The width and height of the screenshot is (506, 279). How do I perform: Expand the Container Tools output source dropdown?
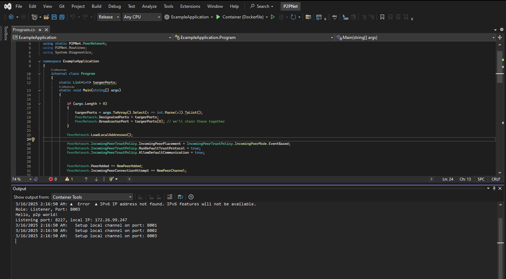click(x=92, y=197)
